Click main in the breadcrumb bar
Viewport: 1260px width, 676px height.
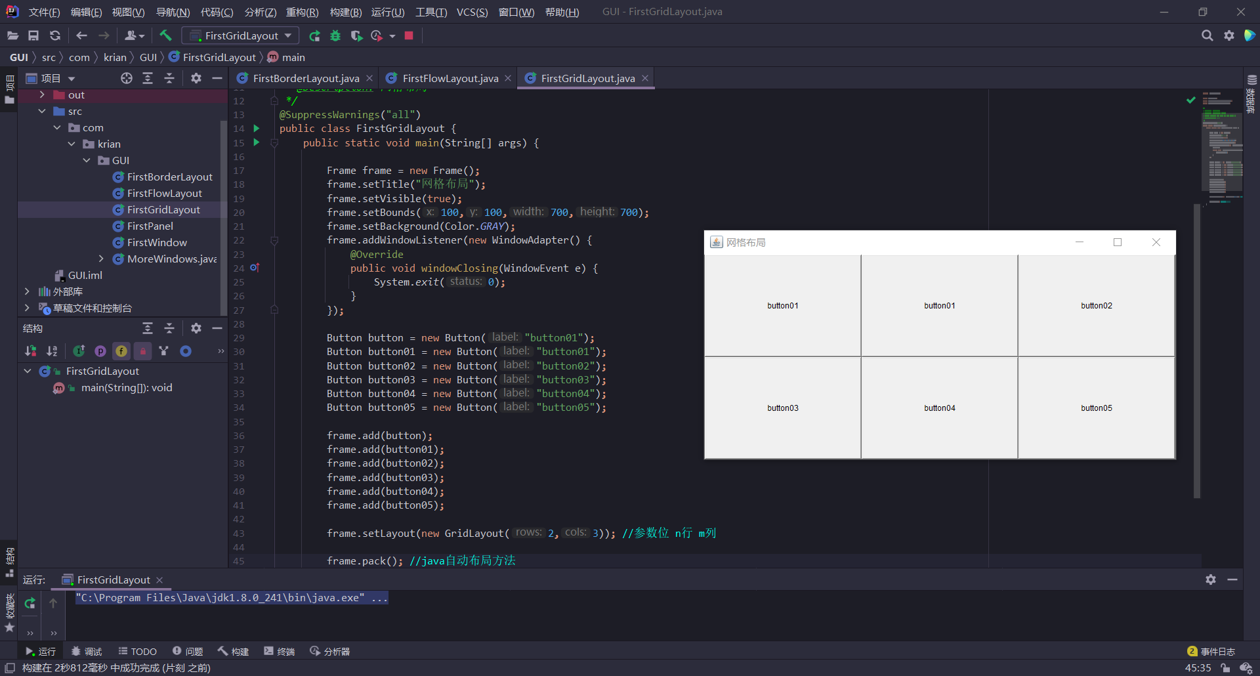coord(293,57)
